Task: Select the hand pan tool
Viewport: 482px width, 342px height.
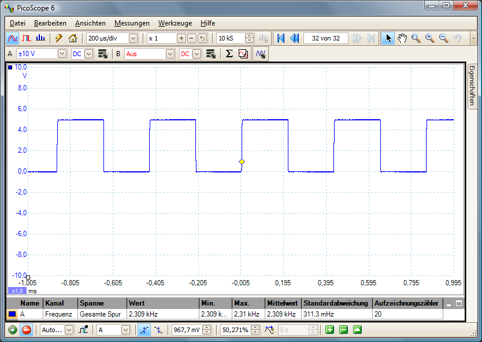Action: pos(402,38)
